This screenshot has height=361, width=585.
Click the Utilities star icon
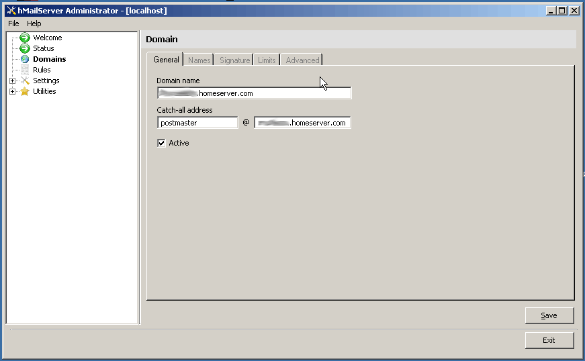coord(25,91)
